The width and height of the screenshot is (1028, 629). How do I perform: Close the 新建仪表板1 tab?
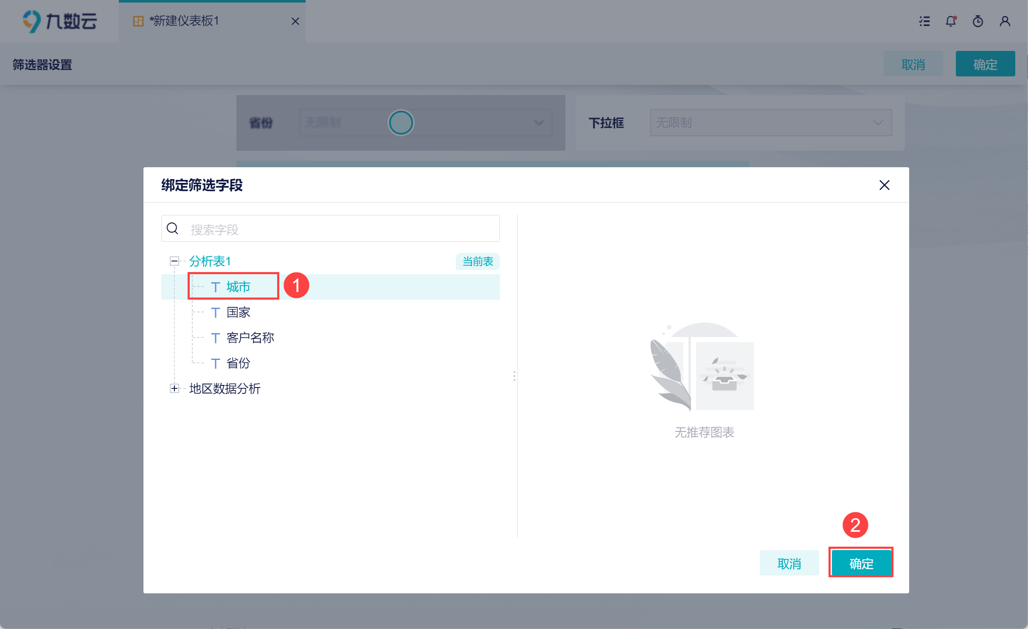[295, 21]
